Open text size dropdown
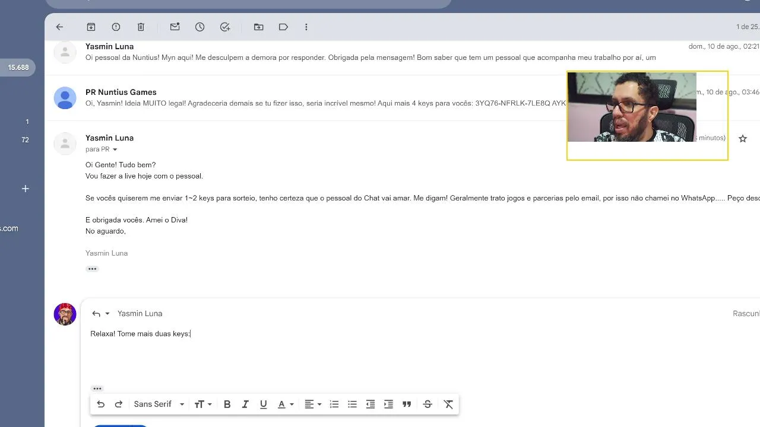The height and width of the screenshot is (427, 760). [x=203, y=404]
